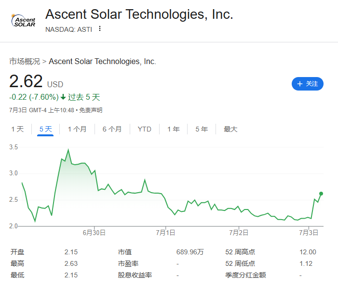The image size is (338, 288).
Task: Click the 52 周高点 value 12.00
Action: pyautogui.click(x=308, y=252)
